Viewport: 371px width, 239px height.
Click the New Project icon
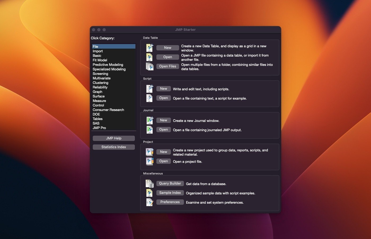coord(149,152)
